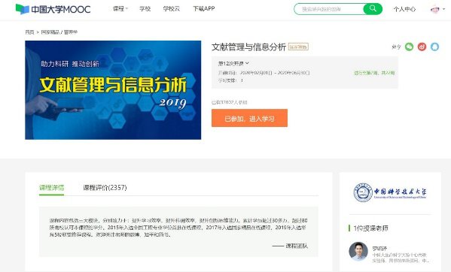Screen dimensions: 451x272
Task: Expand the 第12次开课 session selector
Action: tap(233, 63)
